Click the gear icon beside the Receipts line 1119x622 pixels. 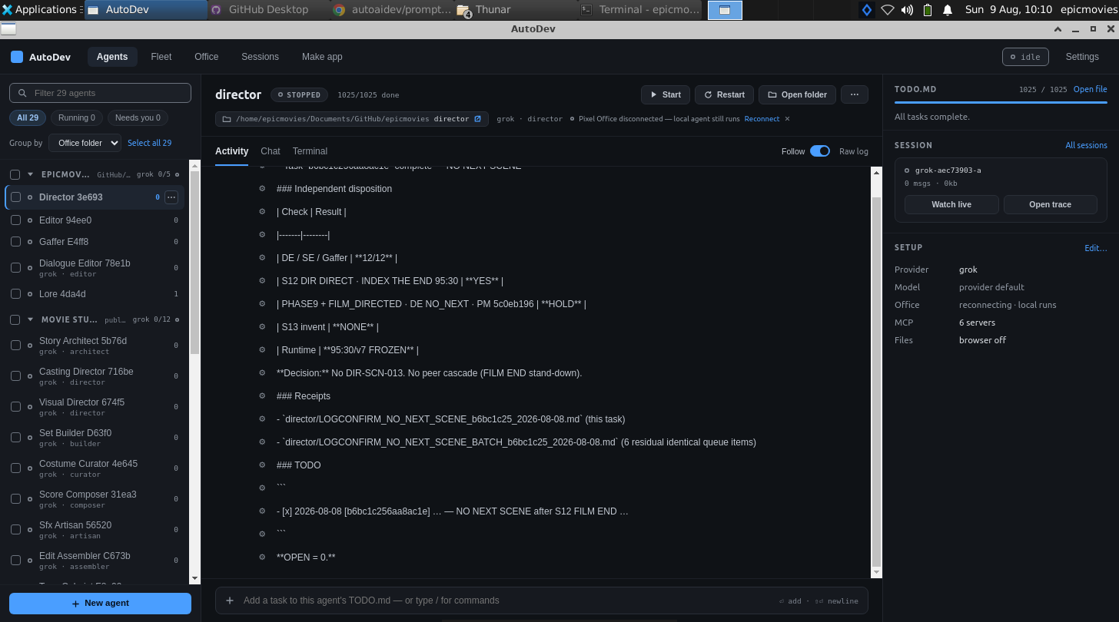[262, 396]
